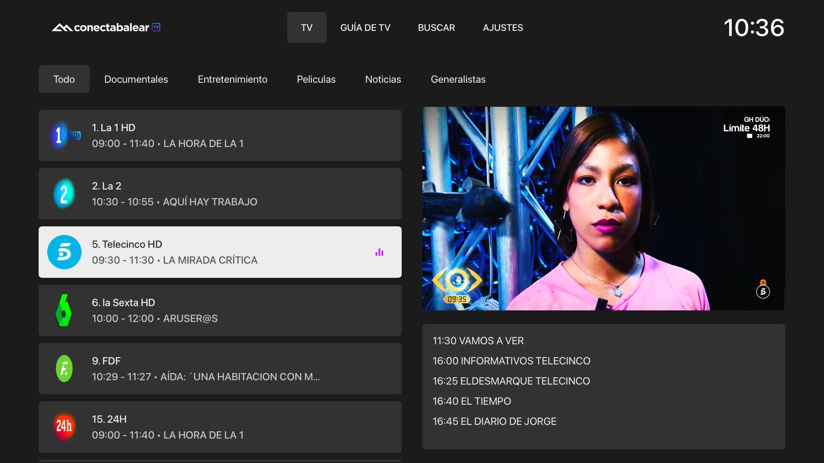Open the TV tab
This screenshot has width=824, height=463.
[x=307, y=27]
